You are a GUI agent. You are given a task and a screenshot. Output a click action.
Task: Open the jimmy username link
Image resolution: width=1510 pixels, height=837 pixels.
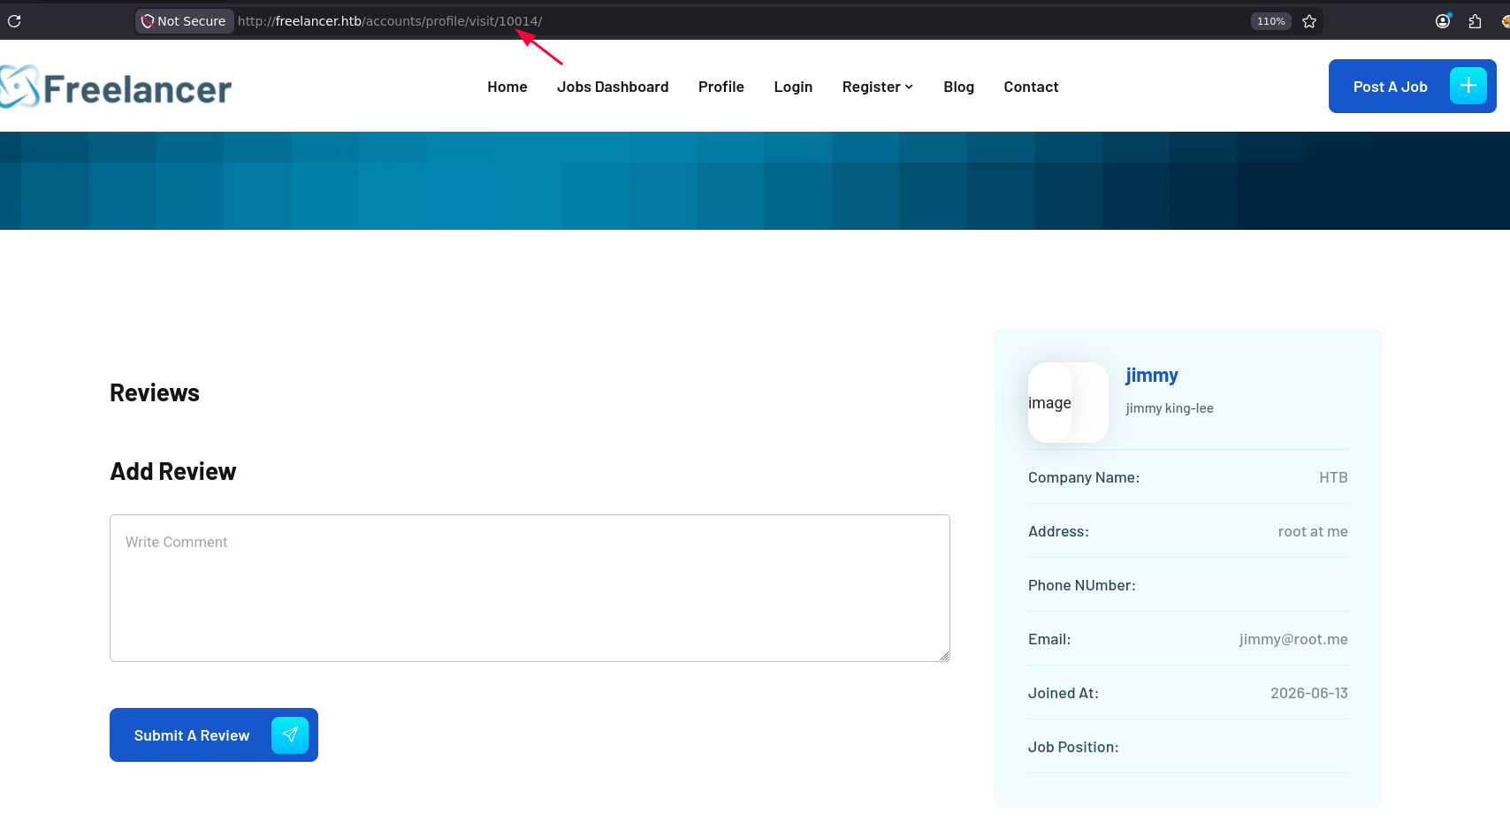point(1151,376)
